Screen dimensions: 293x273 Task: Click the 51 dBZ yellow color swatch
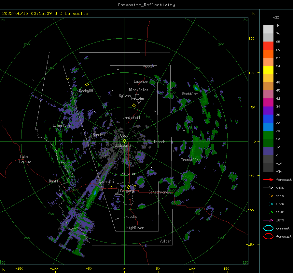pyautogui.click(x=268, y=70)
